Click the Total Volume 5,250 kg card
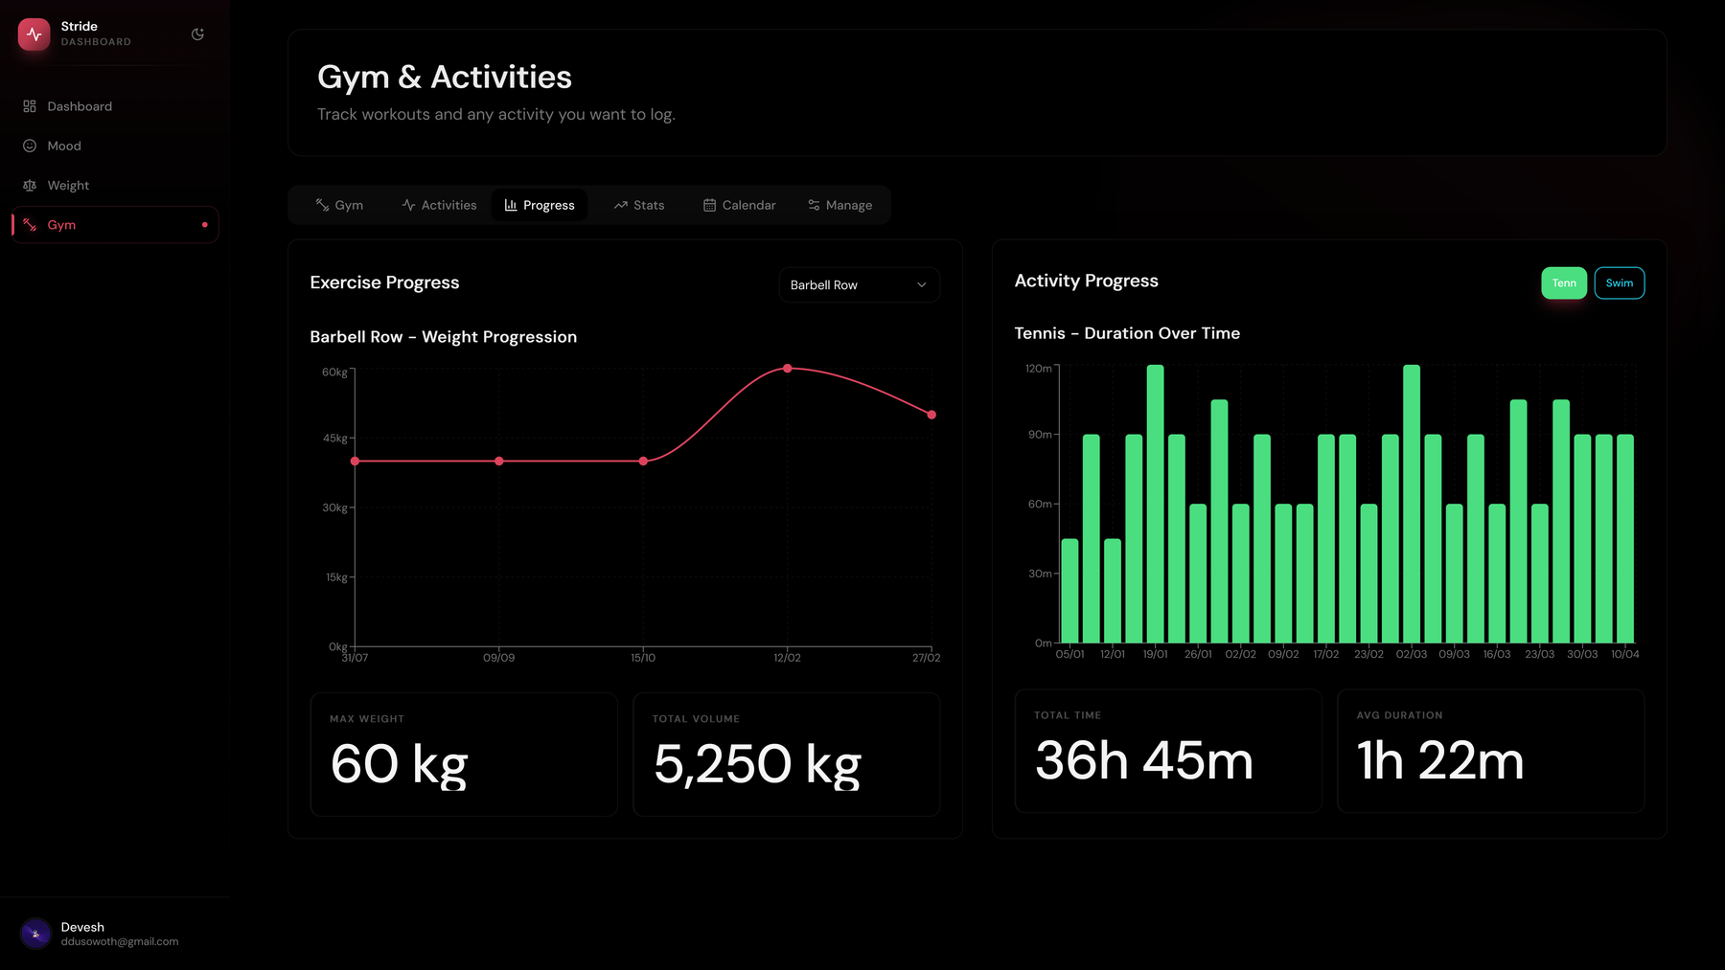1725x970 pixels. (x=787, y=755)
